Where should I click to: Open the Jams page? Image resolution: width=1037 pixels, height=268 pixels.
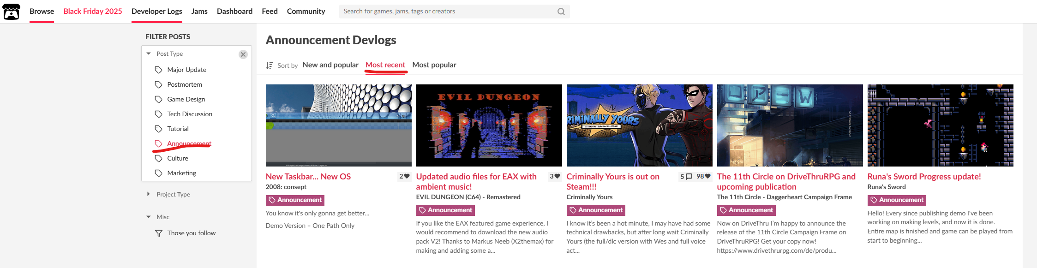tap(199, 11)
